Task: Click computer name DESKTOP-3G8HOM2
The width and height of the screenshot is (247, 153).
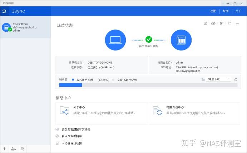Action: [100, 63]
